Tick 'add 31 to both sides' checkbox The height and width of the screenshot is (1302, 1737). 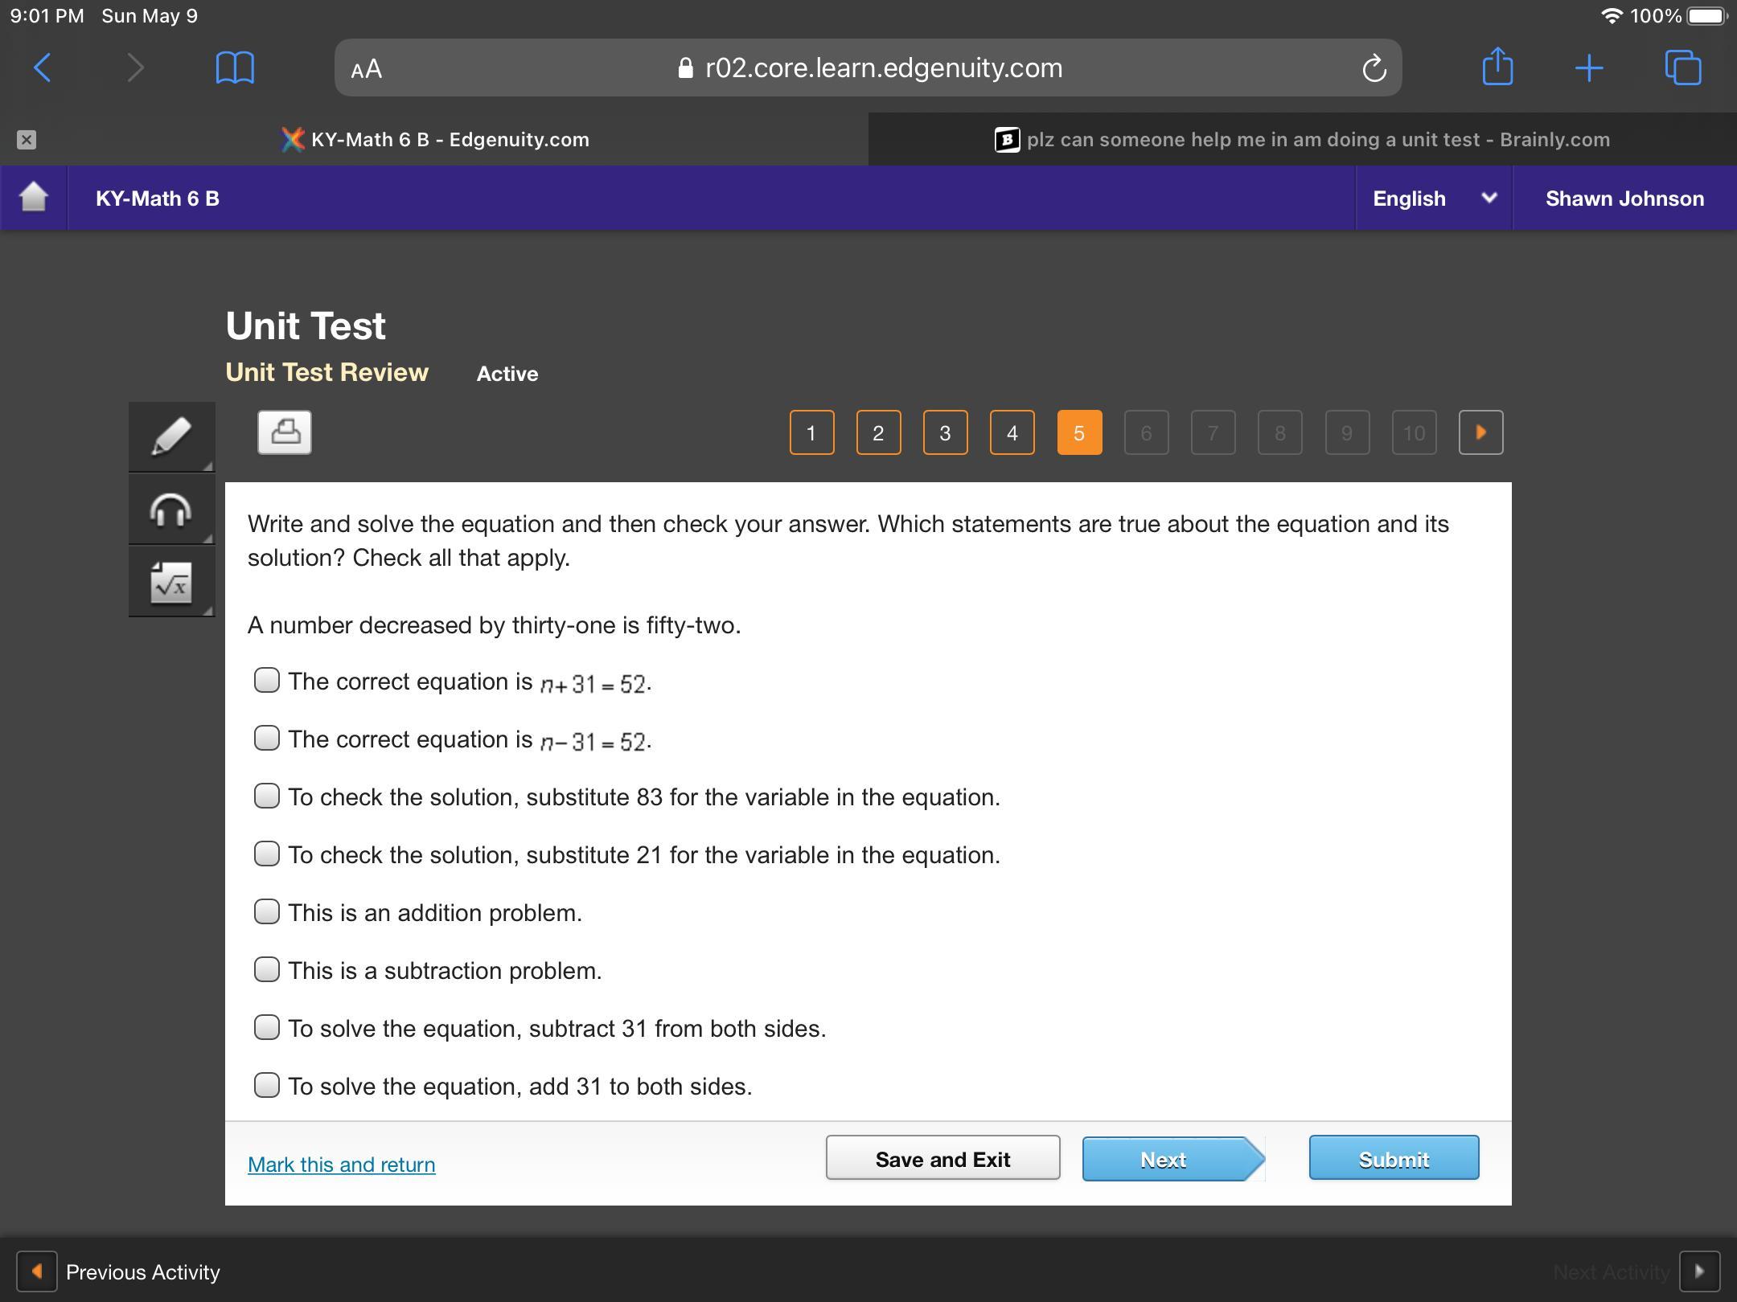click(267, 1085)
